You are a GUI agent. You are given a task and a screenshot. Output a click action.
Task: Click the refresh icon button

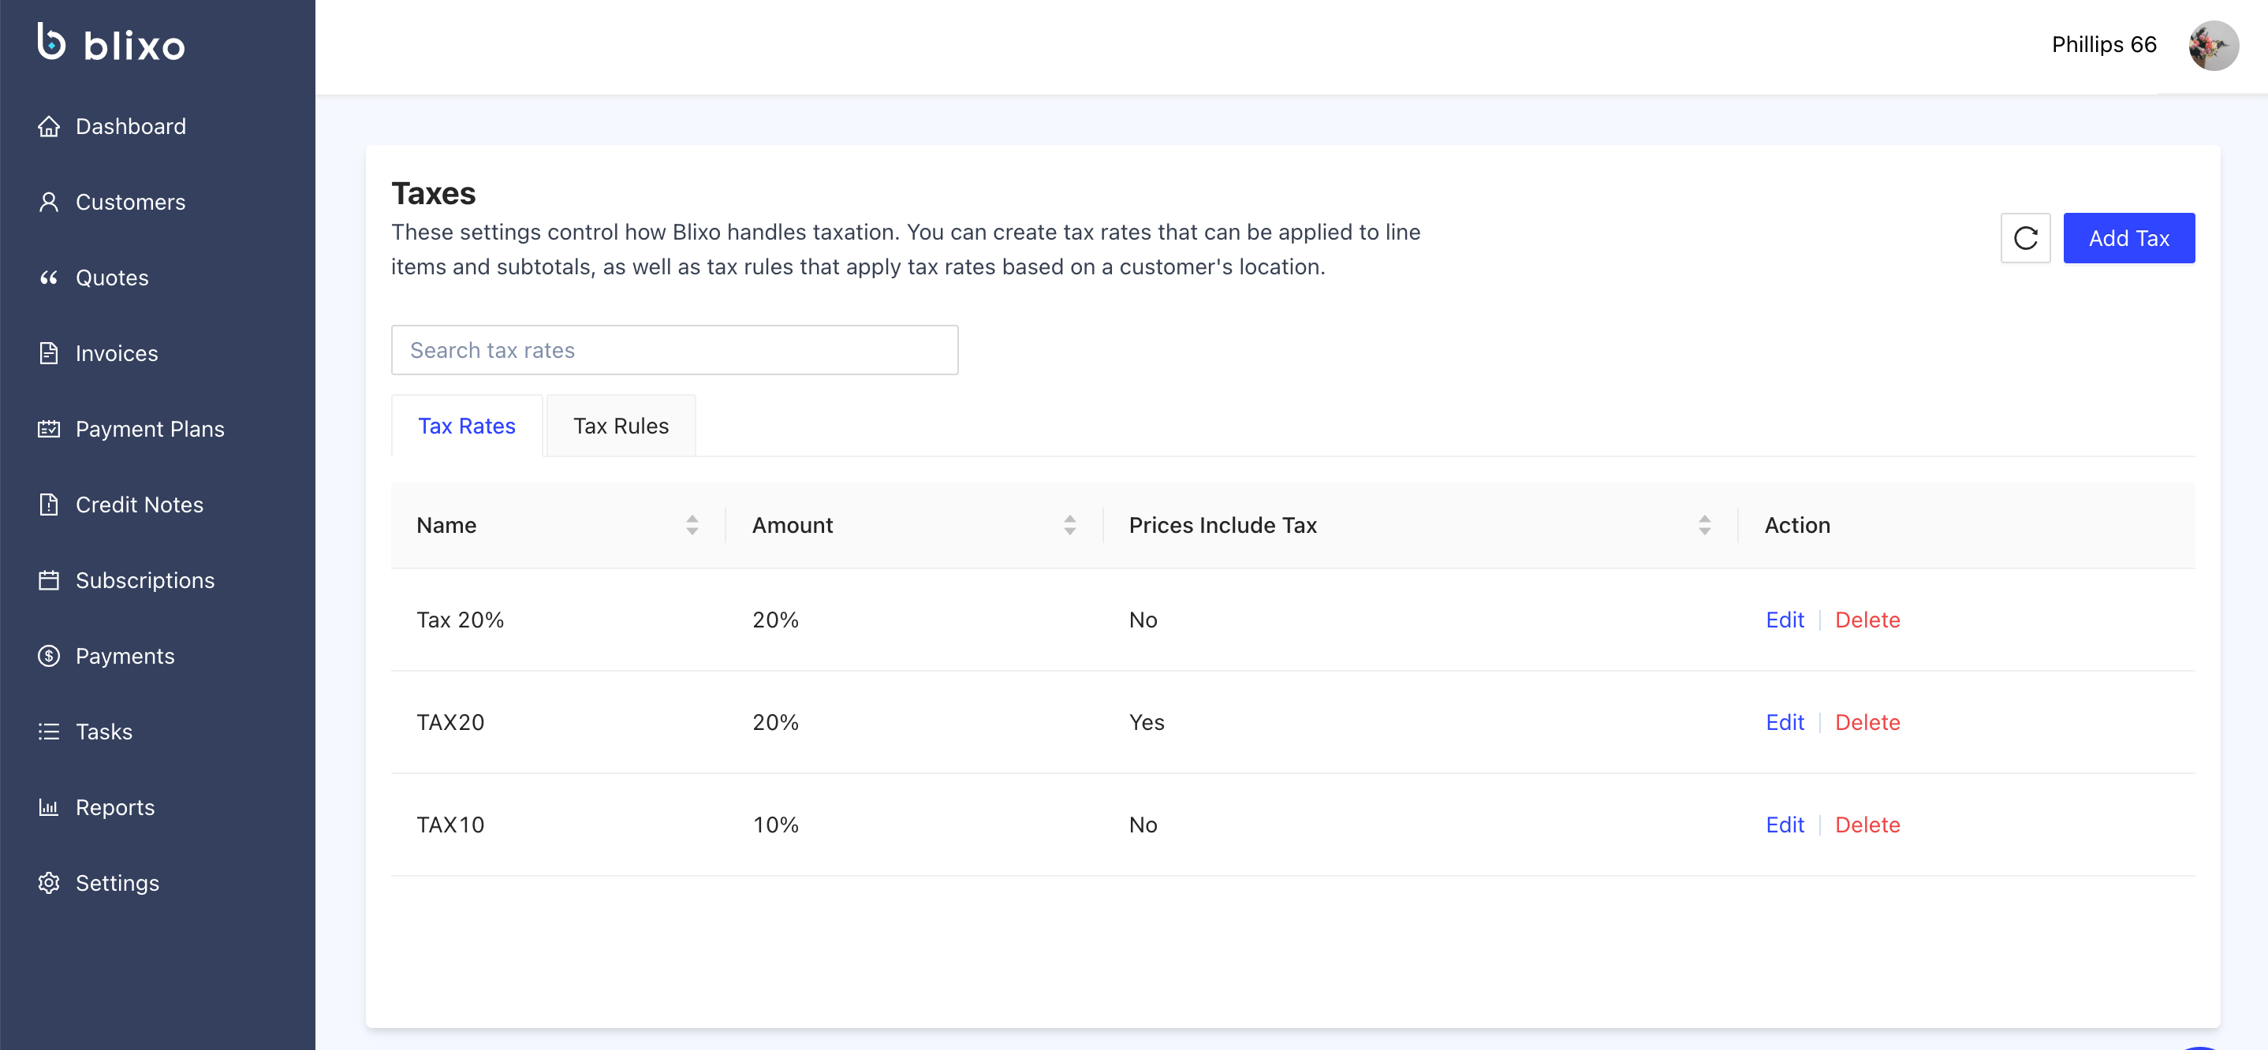pyautogui.click(x=2025, y=239)
